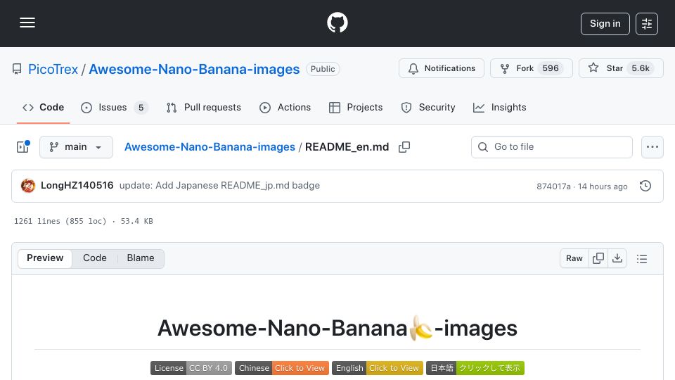Viewport: 675px width, 380px height.
Task: Open the Actions tab
Action: click(x=285, y=107)
